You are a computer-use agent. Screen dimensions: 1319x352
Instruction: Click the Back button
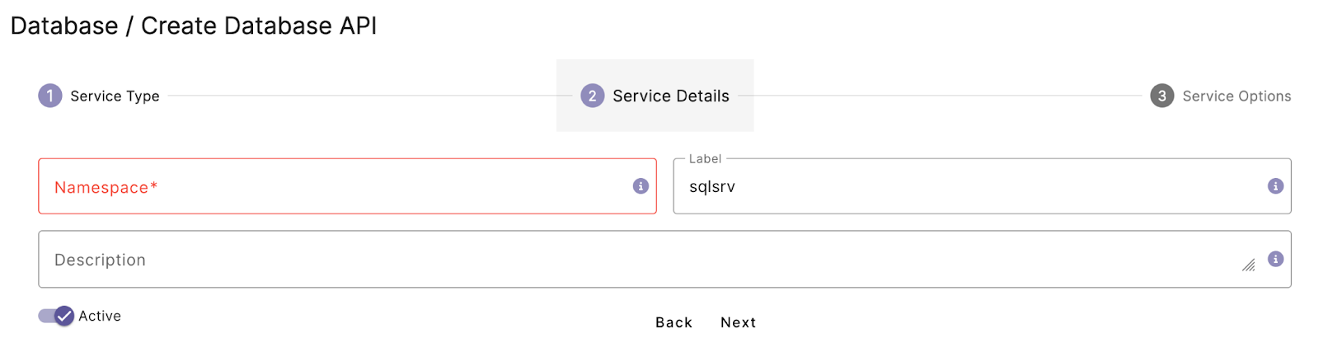(674, 322)
